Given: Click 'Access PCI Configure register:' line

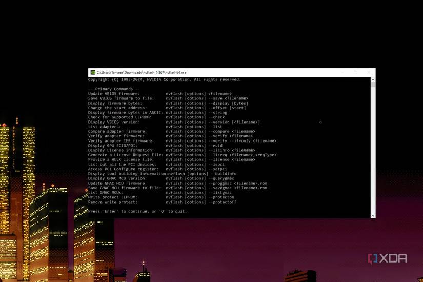Looking at the screenshot, I should [157, 169].
